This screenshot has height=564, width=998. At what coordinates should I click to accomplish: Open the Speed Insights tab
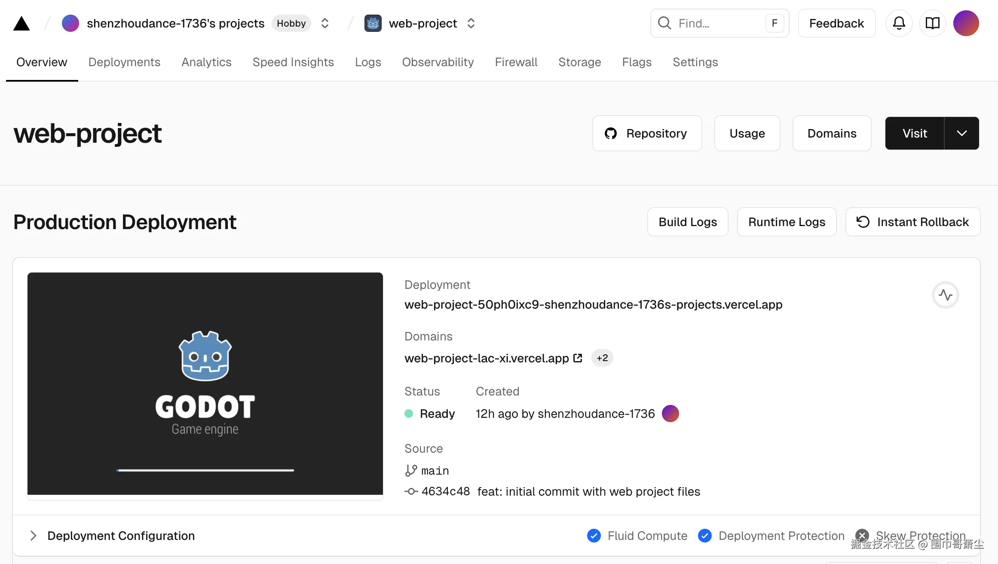tap(293, 62)
